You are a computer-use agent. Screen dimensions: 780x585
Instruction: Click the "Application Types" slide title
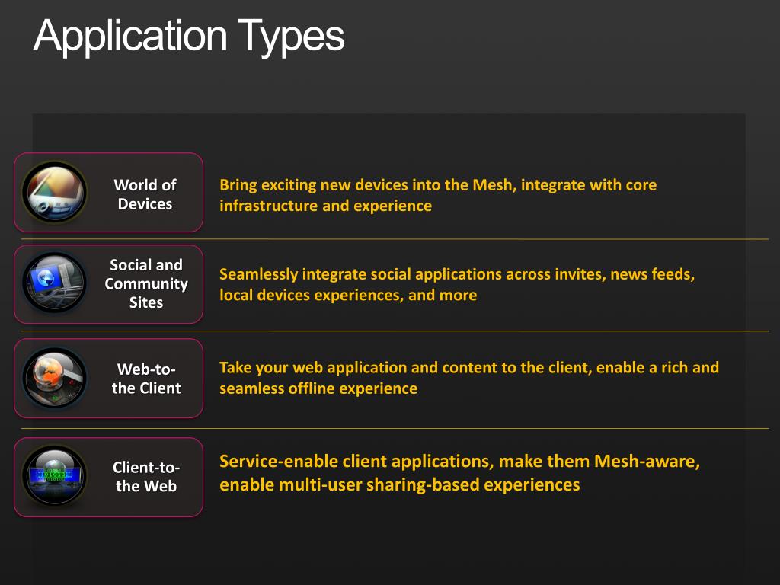189,37
